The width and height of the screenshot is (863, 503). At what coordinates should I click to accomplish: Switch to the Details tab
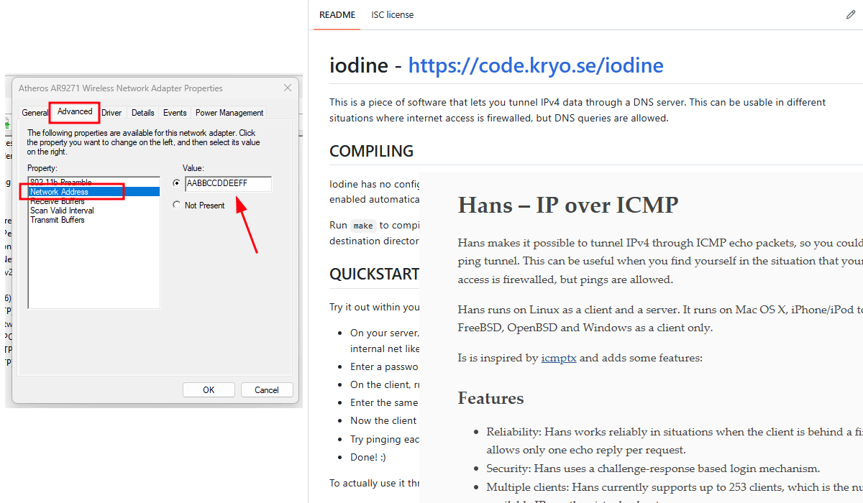click(143, 113)
